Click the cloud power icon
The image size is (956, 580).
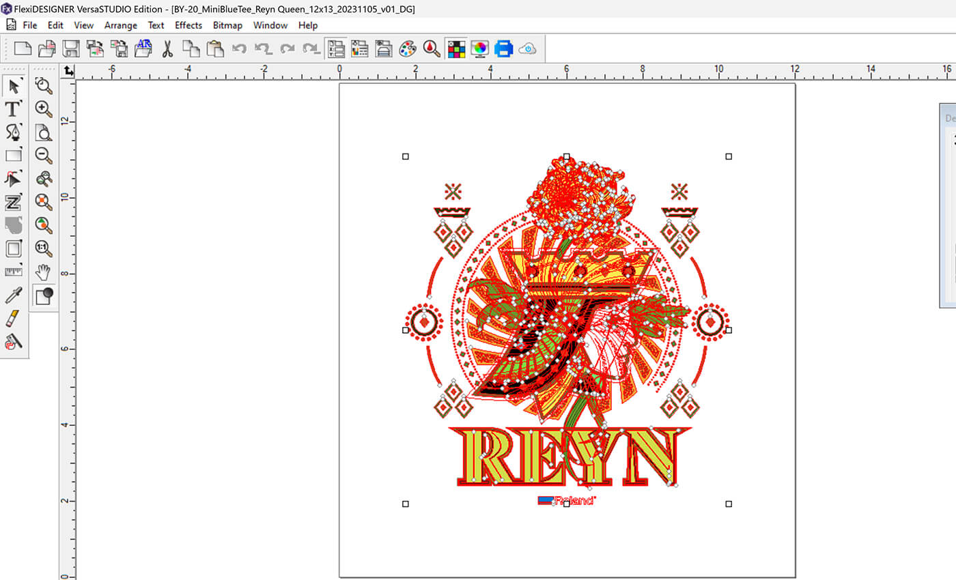coord(527,48)
